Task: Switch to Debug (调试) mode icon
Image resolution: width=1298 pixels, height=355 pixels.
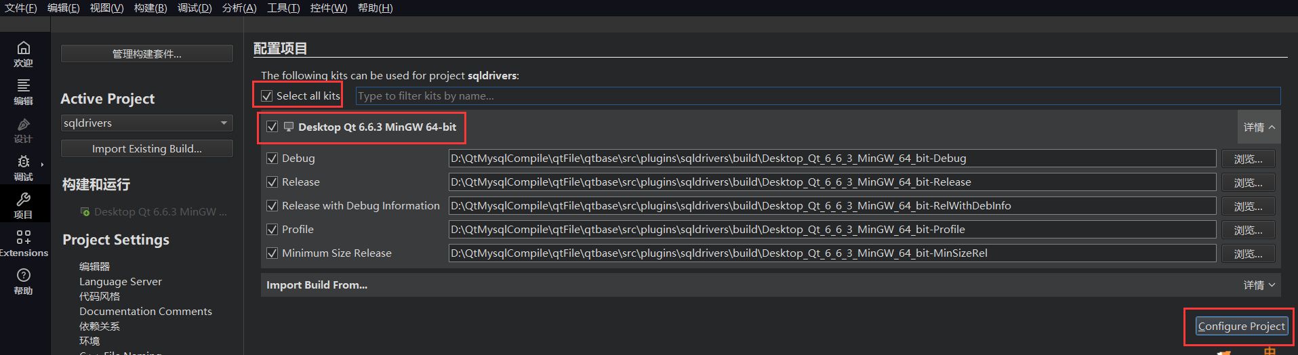Action: coord(24,167)
